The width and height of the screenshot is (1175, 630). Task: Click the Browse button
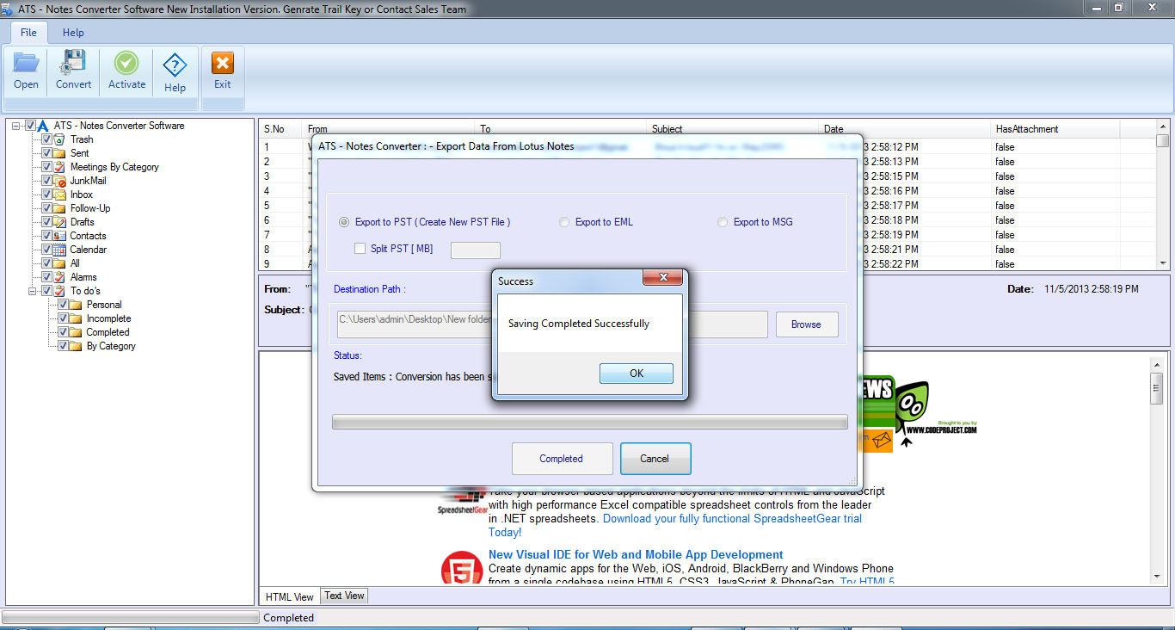pos(806,324)
